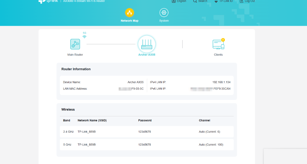This screenshot has height=164, width=307.
Task: Click the Log Out icon
Action: pos(242,1)
